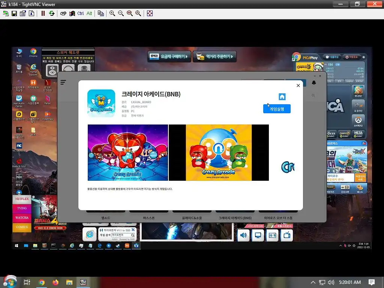Close the 하이퍼런처 search widget with X
The height and width of the screenshot is (288, 384).
pyautogui.click(x=133, y=230)
